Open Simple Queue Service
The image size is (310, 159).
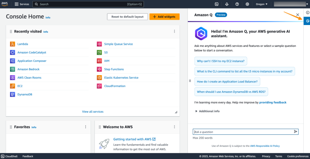118,44
